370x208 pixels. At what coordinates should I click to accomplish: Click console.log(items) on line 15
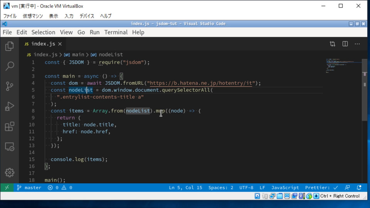click(79, 159)
